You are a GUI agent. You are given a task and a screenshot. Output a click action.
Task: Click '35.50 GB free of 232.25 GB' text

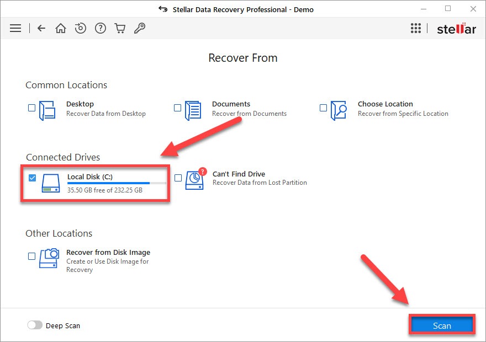click(x=105, y=190)
